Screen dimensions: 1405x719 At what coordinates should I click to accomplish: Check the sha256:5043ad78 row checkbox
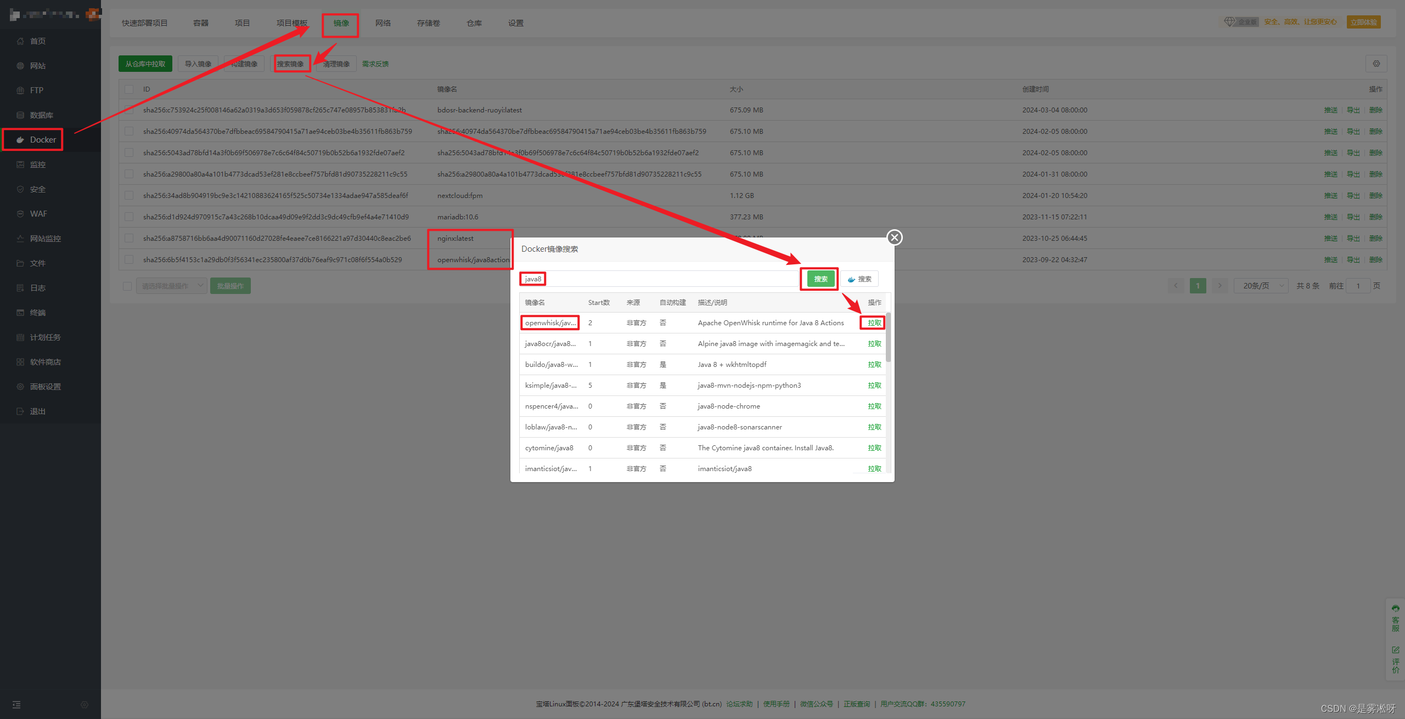coord(129,153)
